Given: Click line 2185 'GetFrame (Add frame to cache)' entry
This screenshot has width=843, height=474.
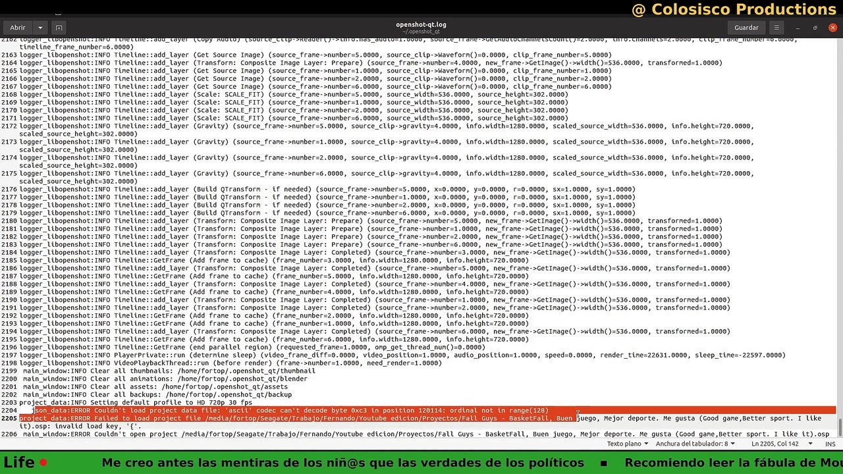Looking at the screenshot, I should pyautogui.click(x=274, y=260).
